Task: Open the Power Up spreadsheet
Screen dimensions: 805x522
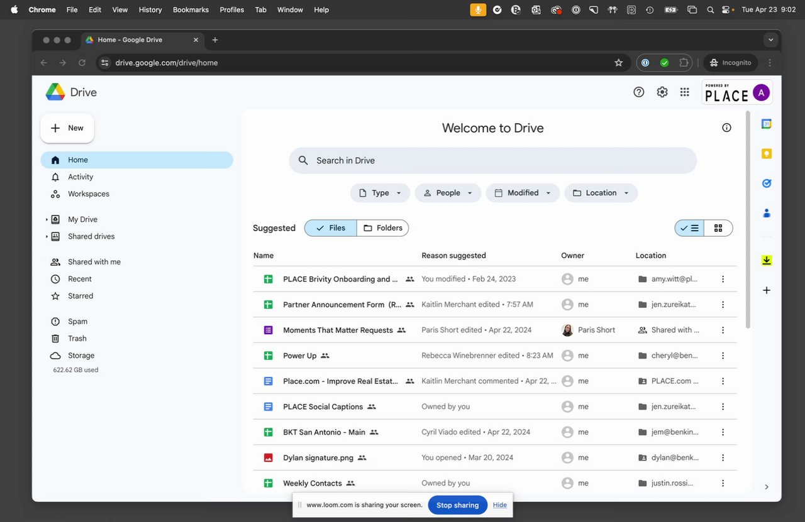Action: point(300,356)
